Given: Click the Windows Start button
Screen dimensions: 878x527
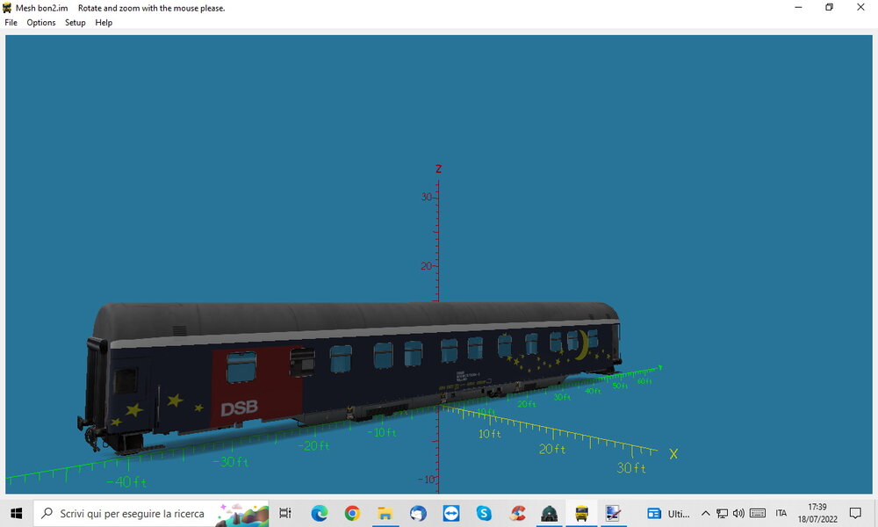Looking at the screenshot, I should [x=16, y=513].
